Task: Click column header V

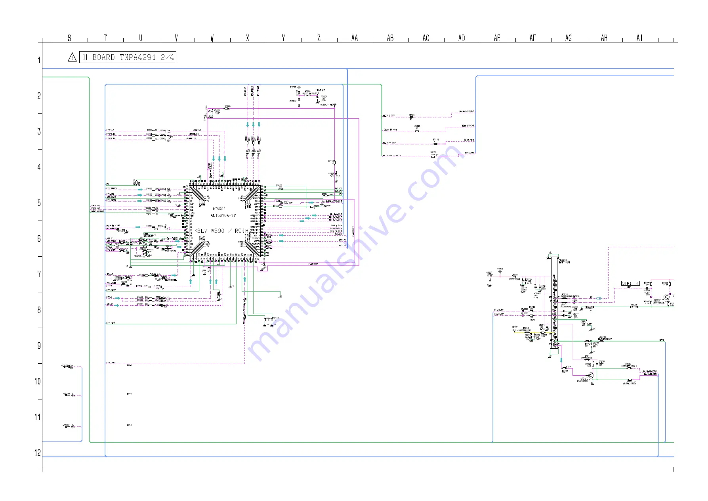Action: coord(176,38)
